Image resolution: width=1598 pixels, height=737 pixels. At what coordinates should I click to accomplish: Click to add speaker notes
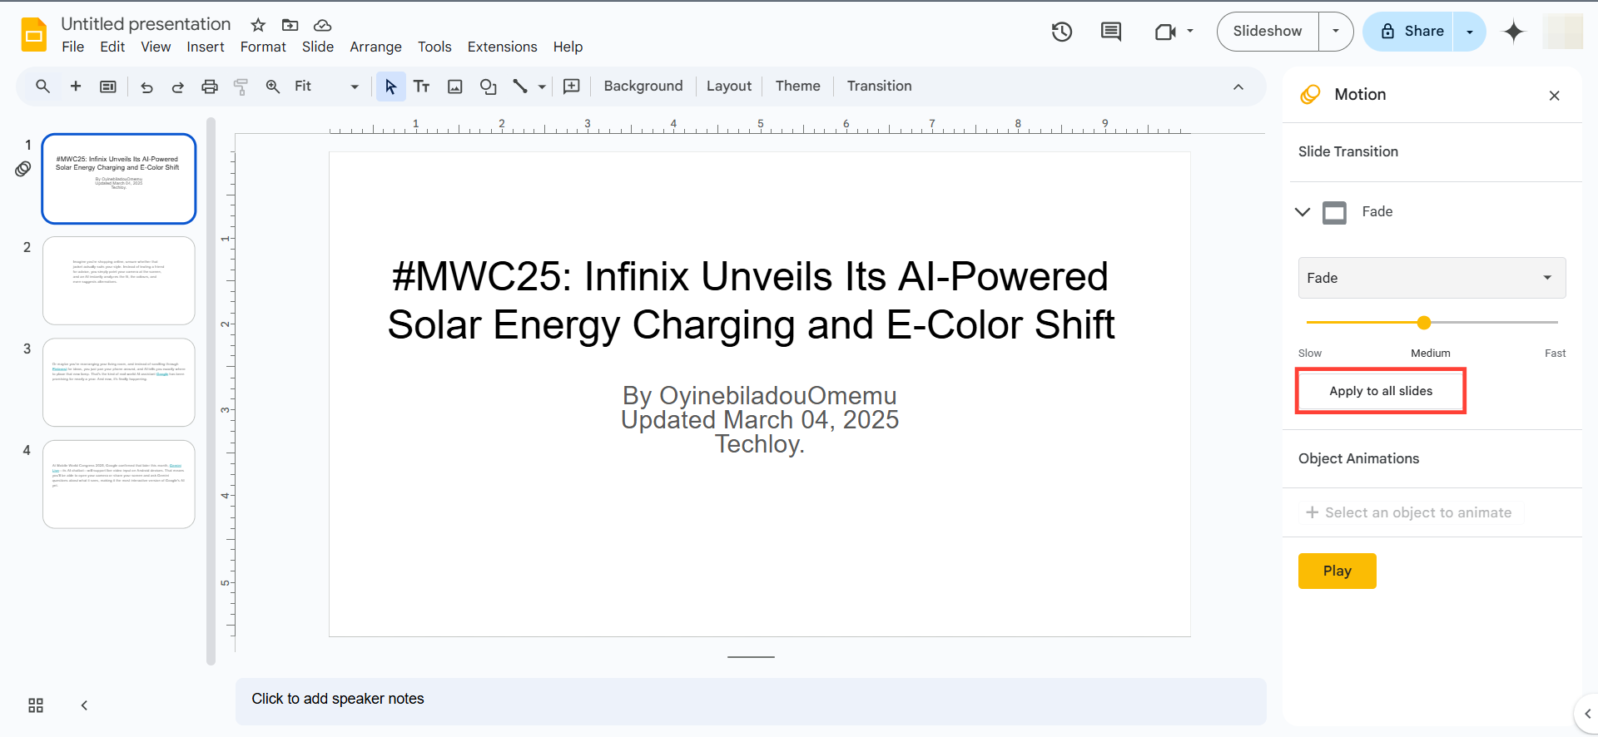pos(751,700)
